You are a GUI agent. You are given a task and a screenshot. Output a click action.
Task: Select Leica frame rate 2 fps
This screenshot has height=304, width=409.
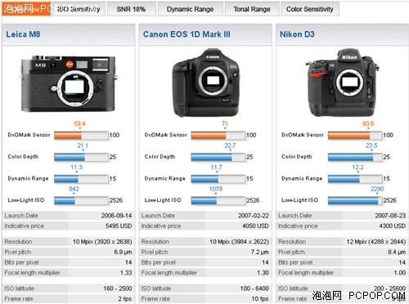tap(125, 299)
